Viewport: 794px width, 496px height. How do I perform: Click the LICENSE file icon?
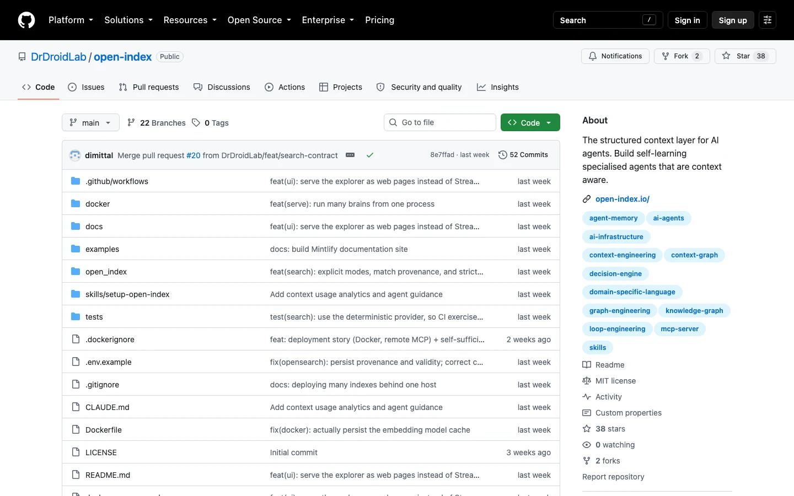76,452
